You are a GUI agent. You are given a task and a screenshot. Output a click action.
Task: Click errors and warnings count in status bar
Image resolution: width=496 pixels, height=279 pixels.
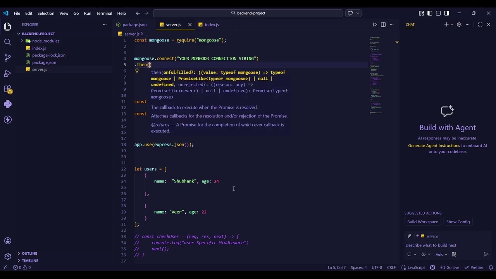pos(22,267)
